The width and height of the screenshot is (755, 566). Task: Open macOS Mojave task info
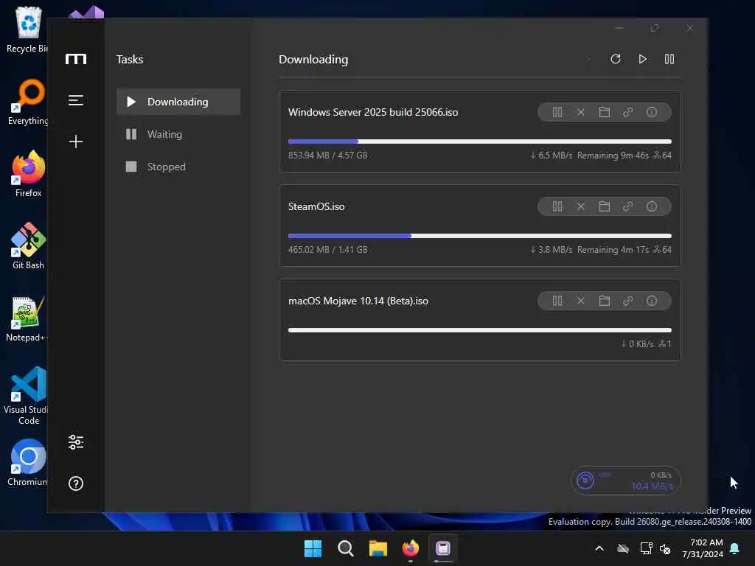coord(652,301)
